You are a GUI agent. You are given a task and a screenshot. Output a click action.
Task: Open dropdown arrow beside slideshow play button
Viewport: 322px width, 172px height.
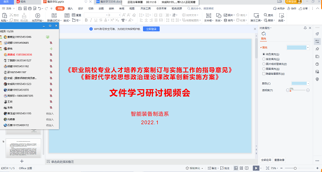pyautogui.click(x=261, y=168)
